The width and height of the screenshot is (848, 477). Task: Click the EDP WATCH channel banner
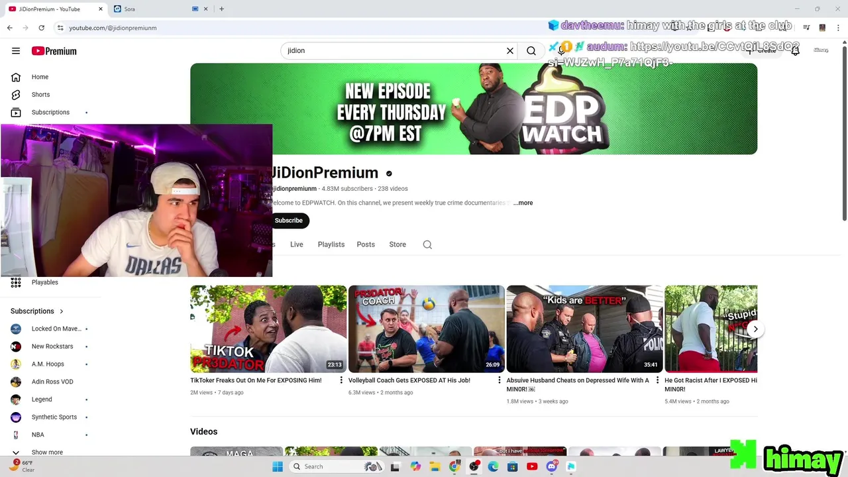pyautogui.click(x=474, y=109)
